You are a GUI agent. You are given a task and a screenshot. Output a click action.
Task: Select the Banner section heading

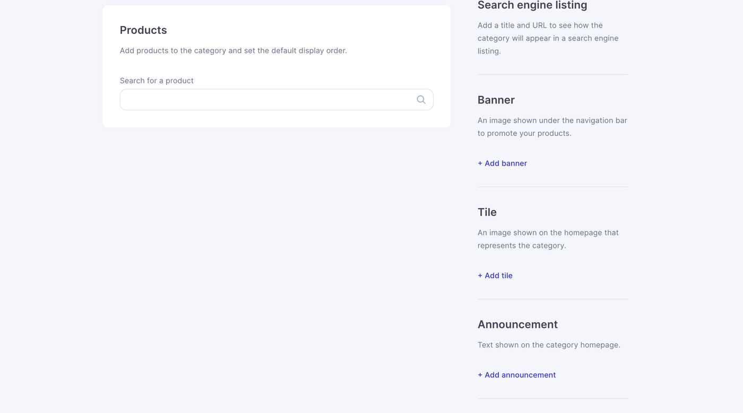click(496, 100)
